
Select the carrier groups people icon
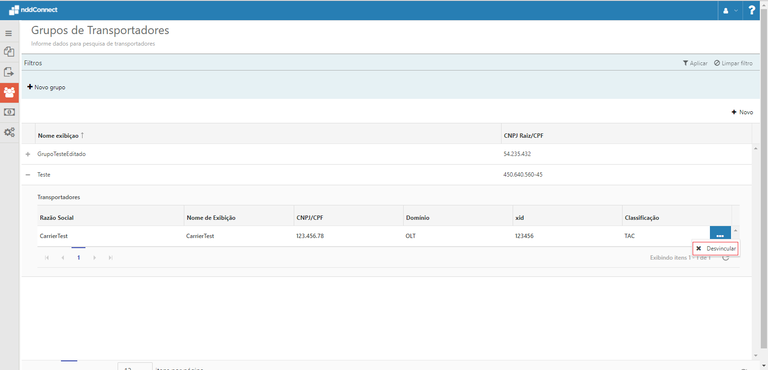(9, 92)
